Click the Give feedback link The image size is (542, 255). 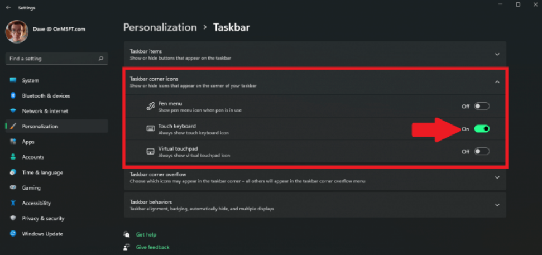click(152, 247)
